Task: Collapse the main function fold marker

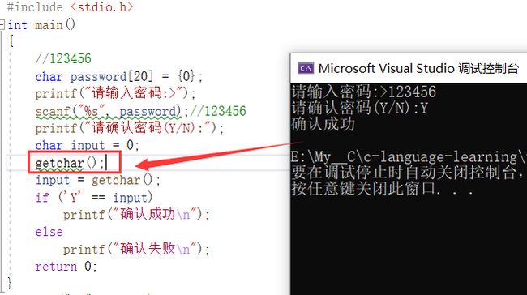Action: tap(2, 24)
